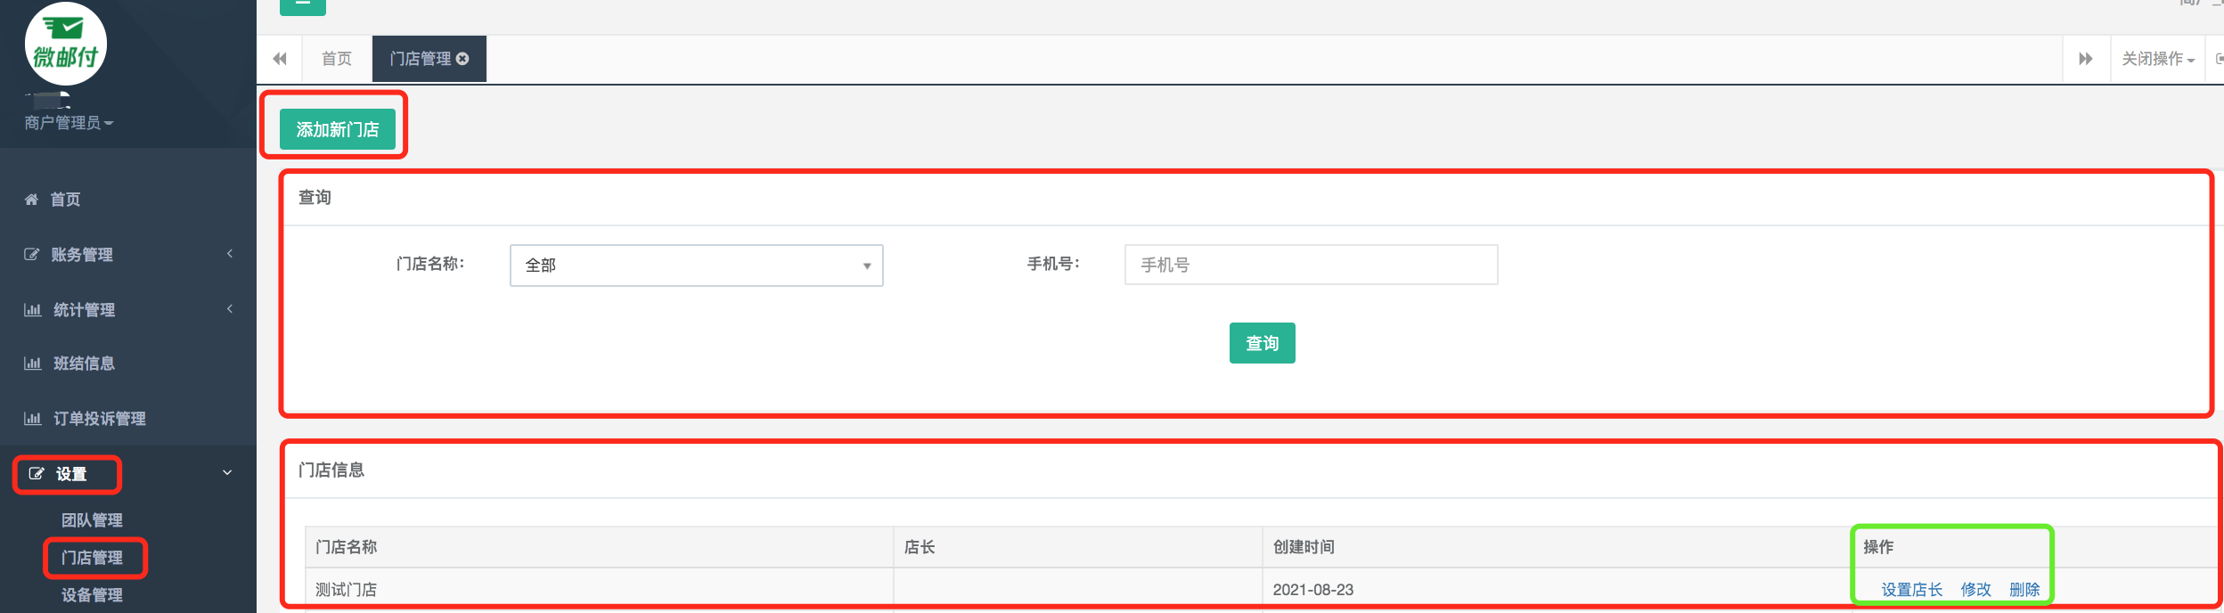The image size is (2224, 613).
Task: Close the 门店管理 tab via its x icon
Action: click(x=462, y=59)
